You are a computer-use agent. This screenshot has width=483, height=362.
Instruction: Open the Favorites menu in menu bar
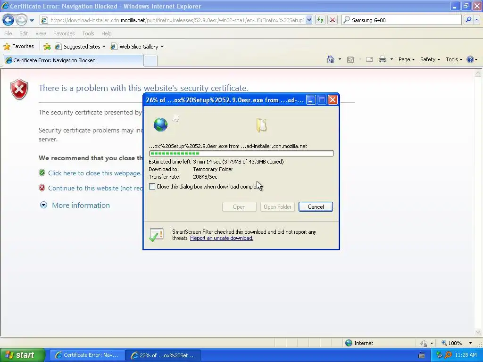(64, 33)
